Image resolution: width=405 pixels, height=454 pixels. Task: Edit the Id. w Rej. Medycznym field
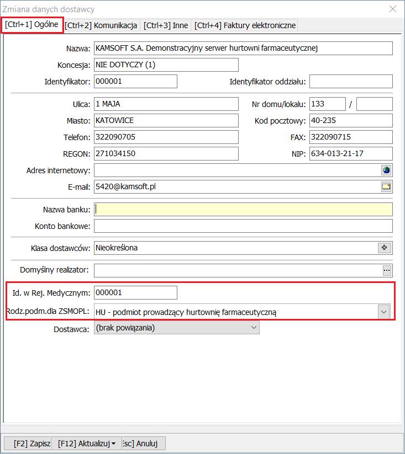[x=135, y=292]
